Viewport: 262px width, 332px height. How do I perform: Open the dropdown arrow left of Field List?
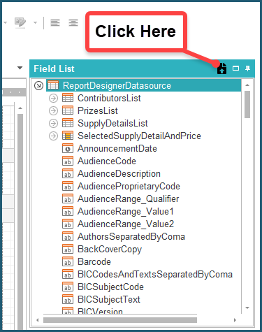point(20,68)
